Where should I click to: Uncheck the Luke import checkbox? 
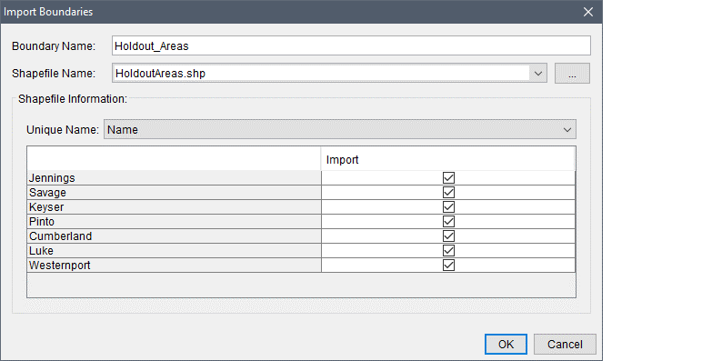point(448,250)
